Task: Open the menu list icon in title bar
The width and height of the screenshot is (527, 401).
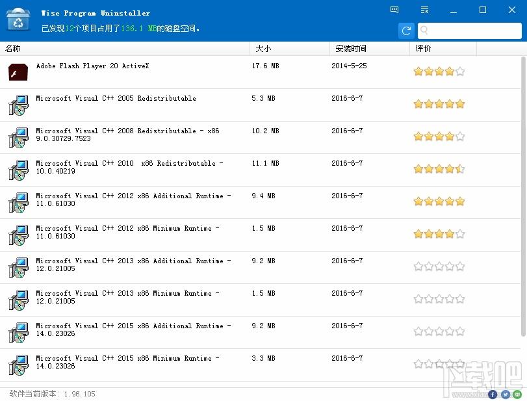Action: (x=425, y=10)
